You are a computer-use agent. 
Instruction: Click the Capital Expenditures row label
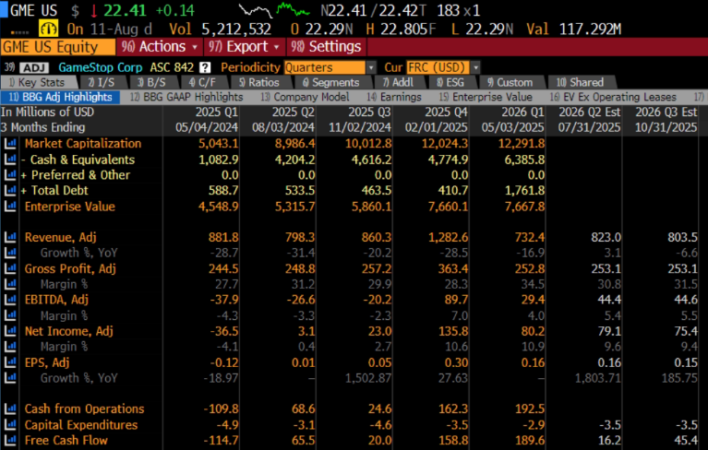click(x=81, y=425)
